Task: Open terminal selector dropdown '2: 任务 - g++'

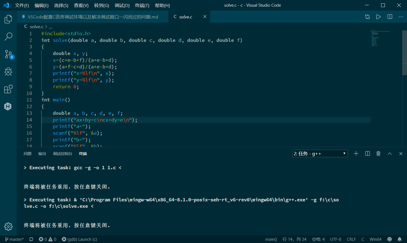Action: coord(320,154)
